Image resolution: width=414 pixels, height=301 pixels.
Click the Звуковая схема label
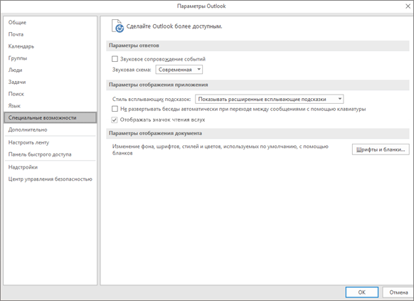click(x=132, y=70)
